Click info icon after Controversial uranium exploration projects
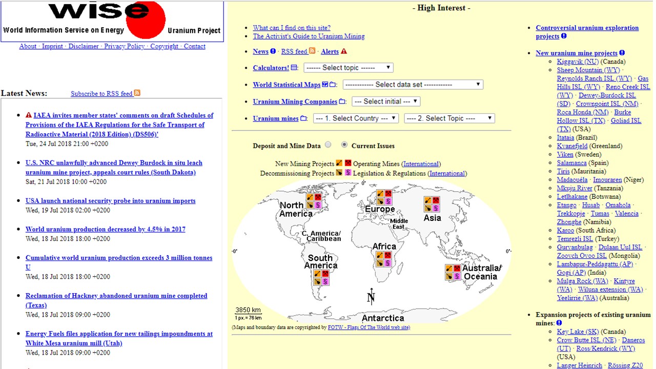Viewport: 656px width, 369px height. tap(564, 36)
